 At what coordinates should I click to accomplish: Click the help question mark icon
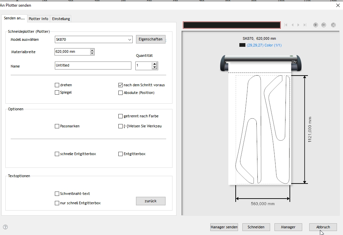[5, 227]
